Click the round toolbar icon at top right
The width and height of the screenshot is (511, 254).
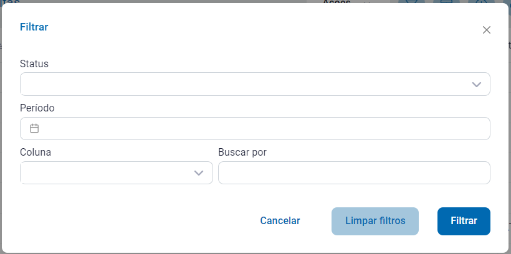480,2
